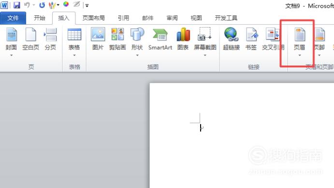The height and width of the screenshot is (188, 334).
Task: Redo the last action
Action: coord(42,5)
